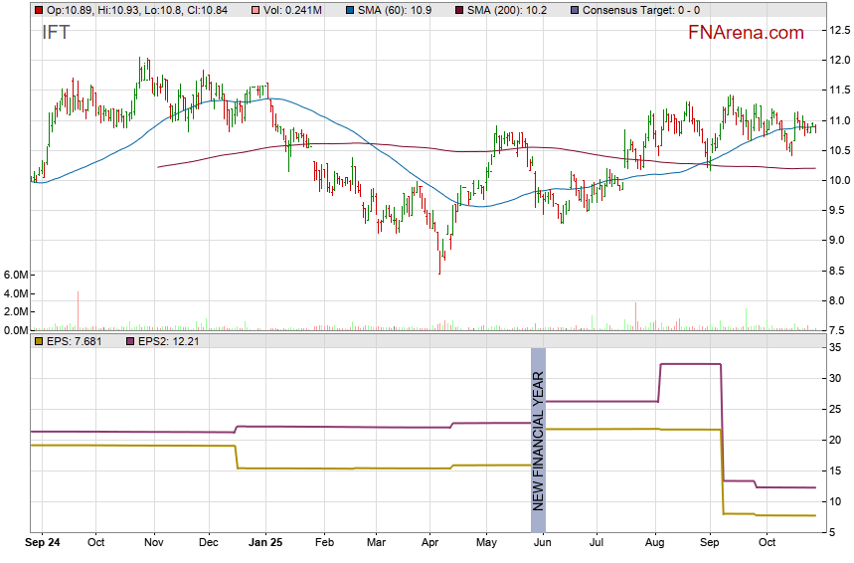The height and width of the screenshot is (563, 854).
Task: Click the IFT ticker symbol label
Action: [x=57, y=33]
